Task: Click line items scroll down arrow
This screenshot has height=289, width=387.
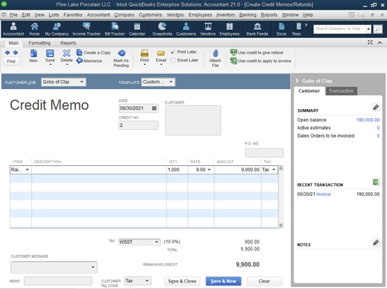Action: coord(281,226)
